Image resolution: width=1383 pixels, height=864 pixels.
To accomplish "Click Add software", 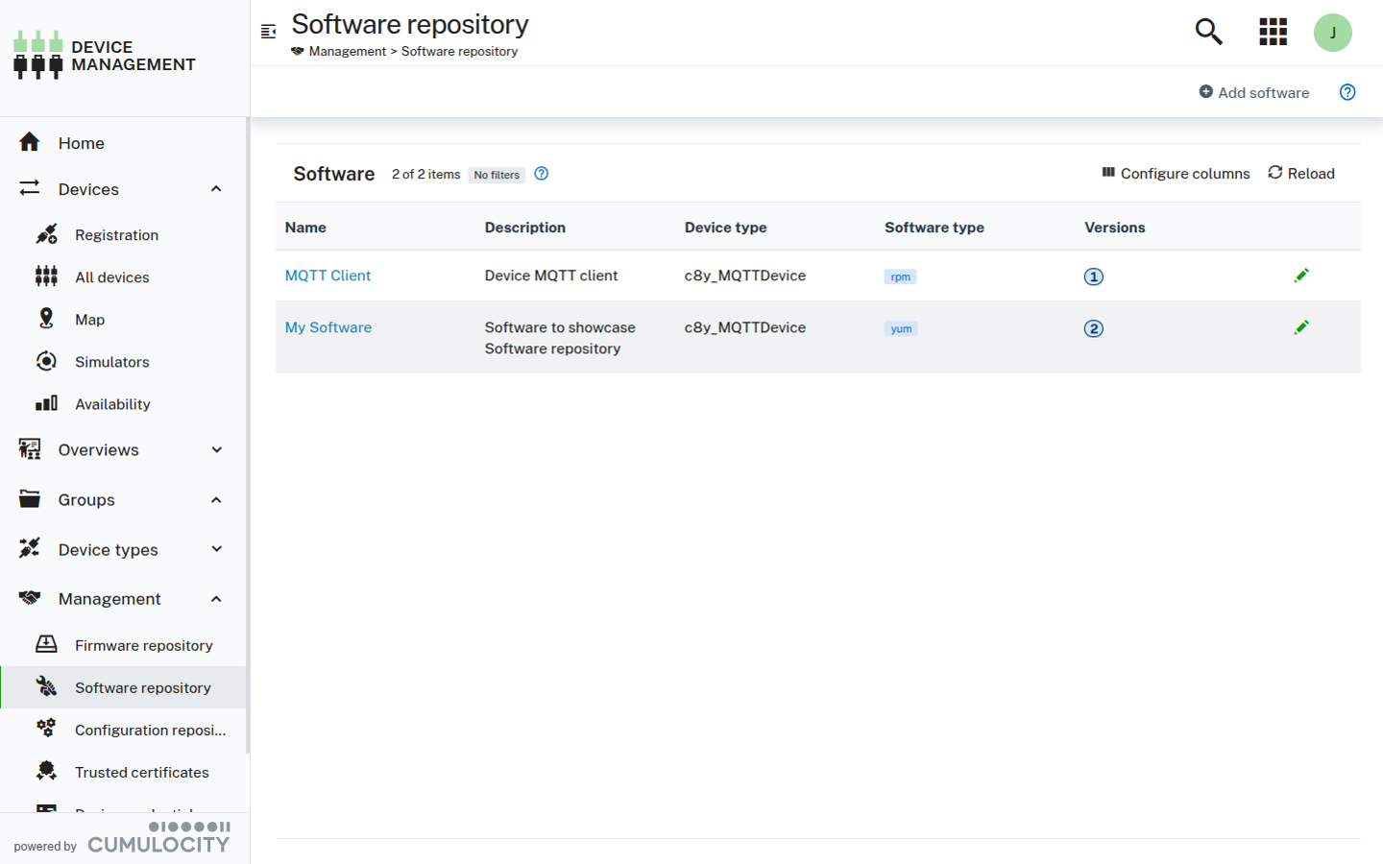I will pyautogui.click(x=1254, y=92).
